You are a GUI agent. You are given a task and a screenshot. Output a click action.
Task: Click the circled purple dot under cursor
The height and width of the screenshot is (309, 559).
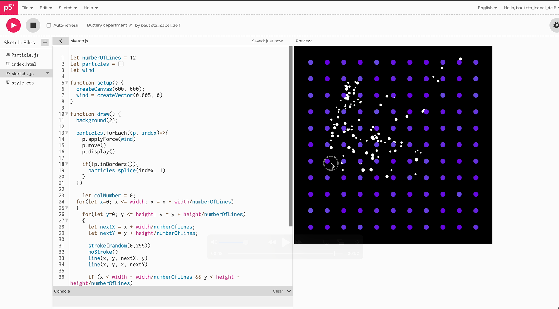[327, 161]
